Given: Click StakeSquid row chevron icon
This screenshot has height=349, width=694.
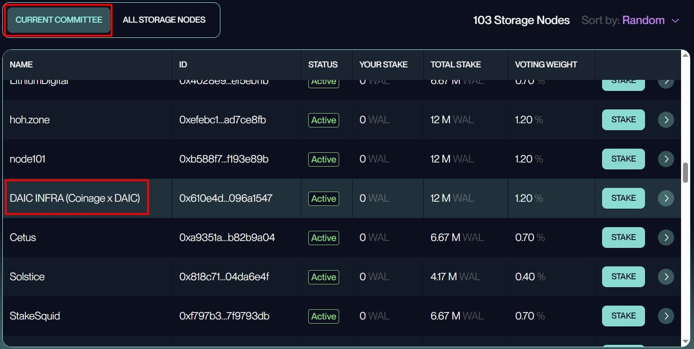Looking at the screenshot, I should pyautogui.click(x=665, y=316).
